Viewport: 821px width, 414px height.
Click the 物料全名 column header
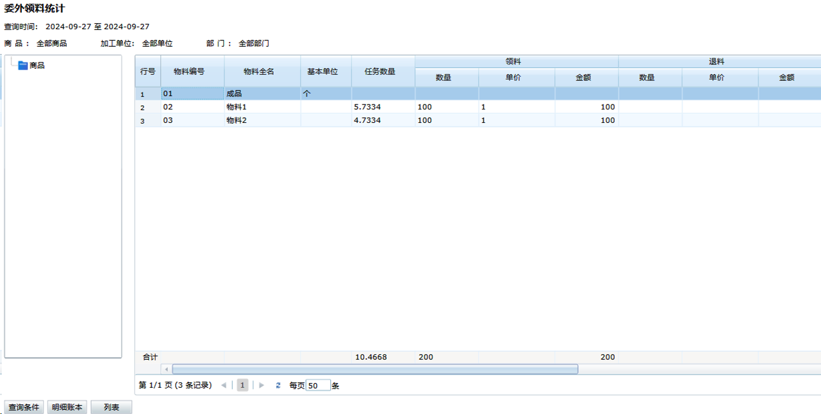[x=259, y=71]
